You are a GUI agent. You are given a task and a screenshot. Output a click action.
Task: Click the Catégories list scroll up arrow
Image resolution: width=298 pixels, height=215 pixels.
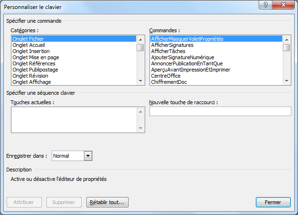(140, 40)
